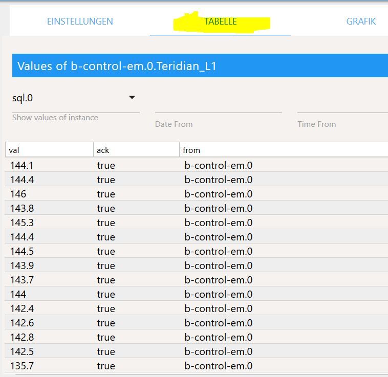Screen dimensions: 388x377
Task: Click b-control-em.0 in the 135.7 row
Action: pos(219,366)
